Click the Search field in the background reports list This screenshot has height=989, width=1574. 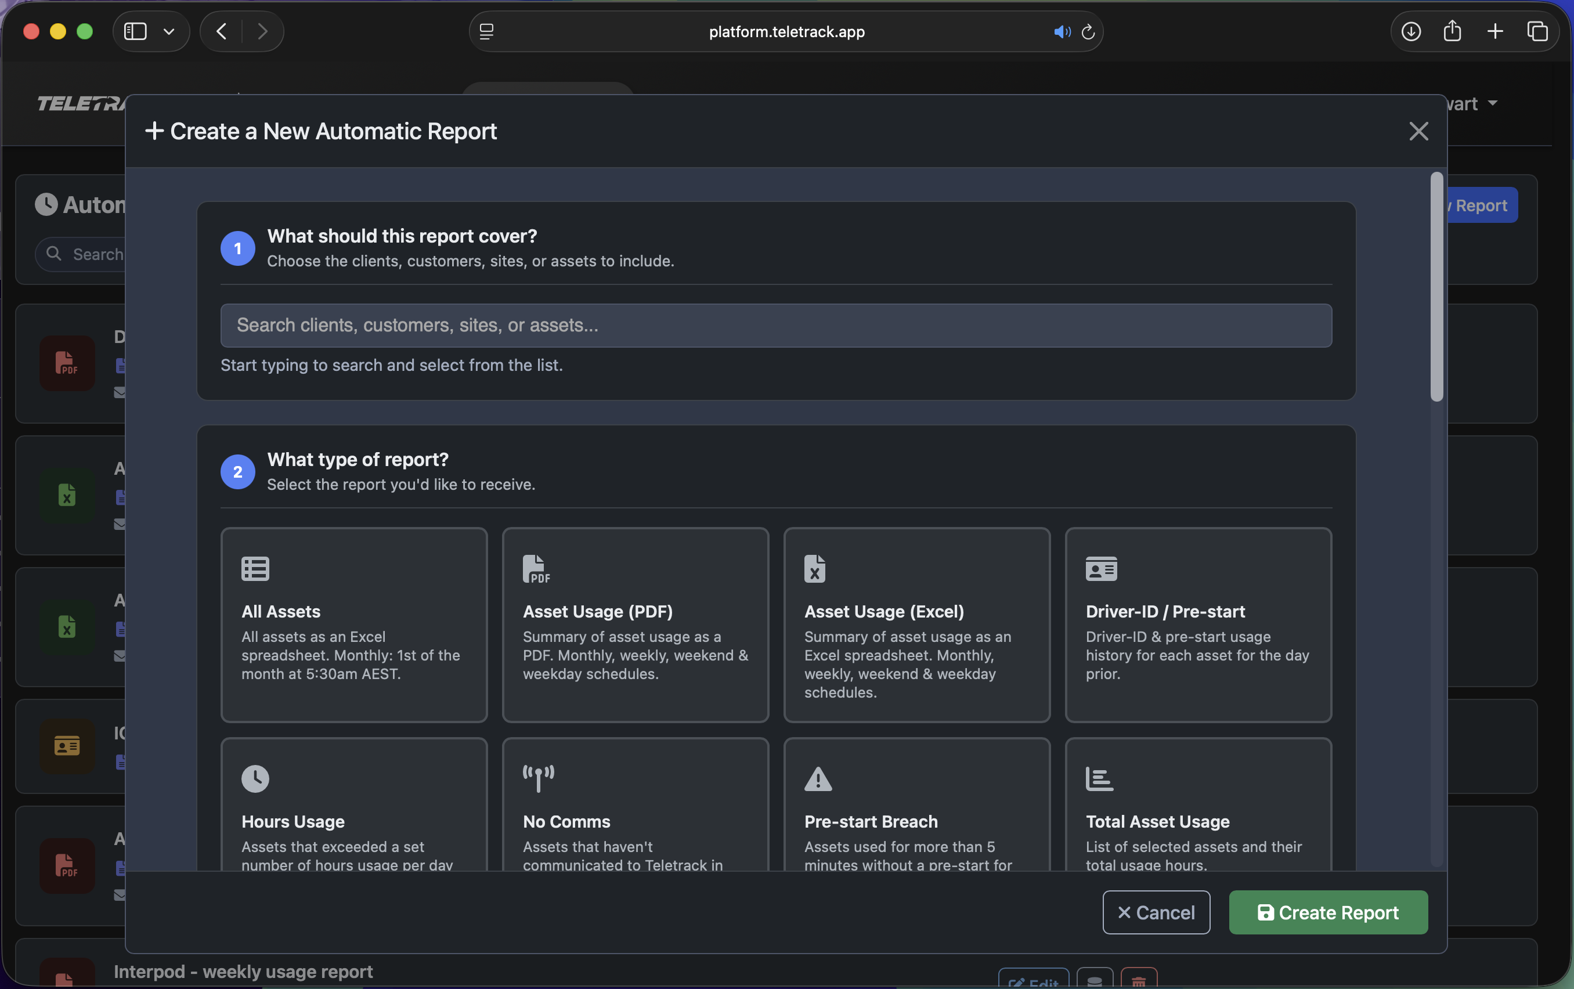click(81, 254)
